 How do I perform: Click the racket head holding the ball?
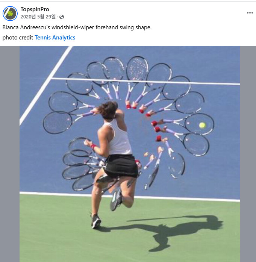pyautogui.click(x=200, y=124)
